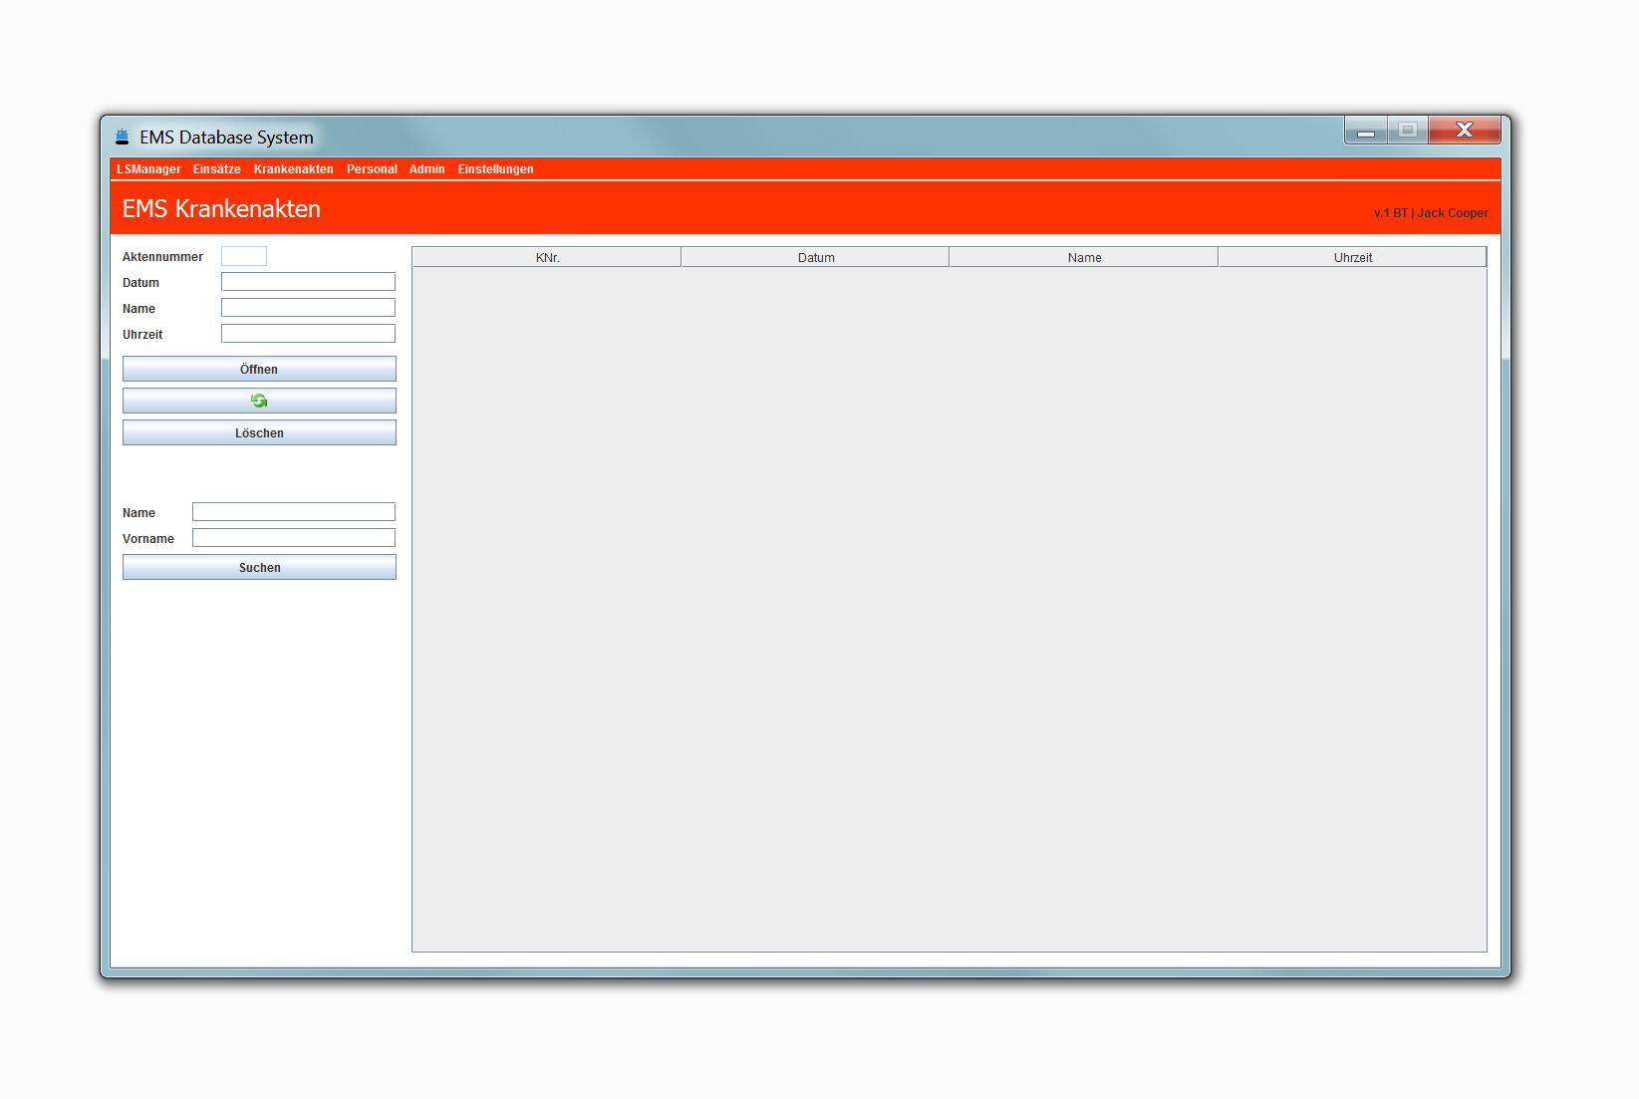Click the Suchen search button
The image size is (1639, 1099).
coord(259,568)
